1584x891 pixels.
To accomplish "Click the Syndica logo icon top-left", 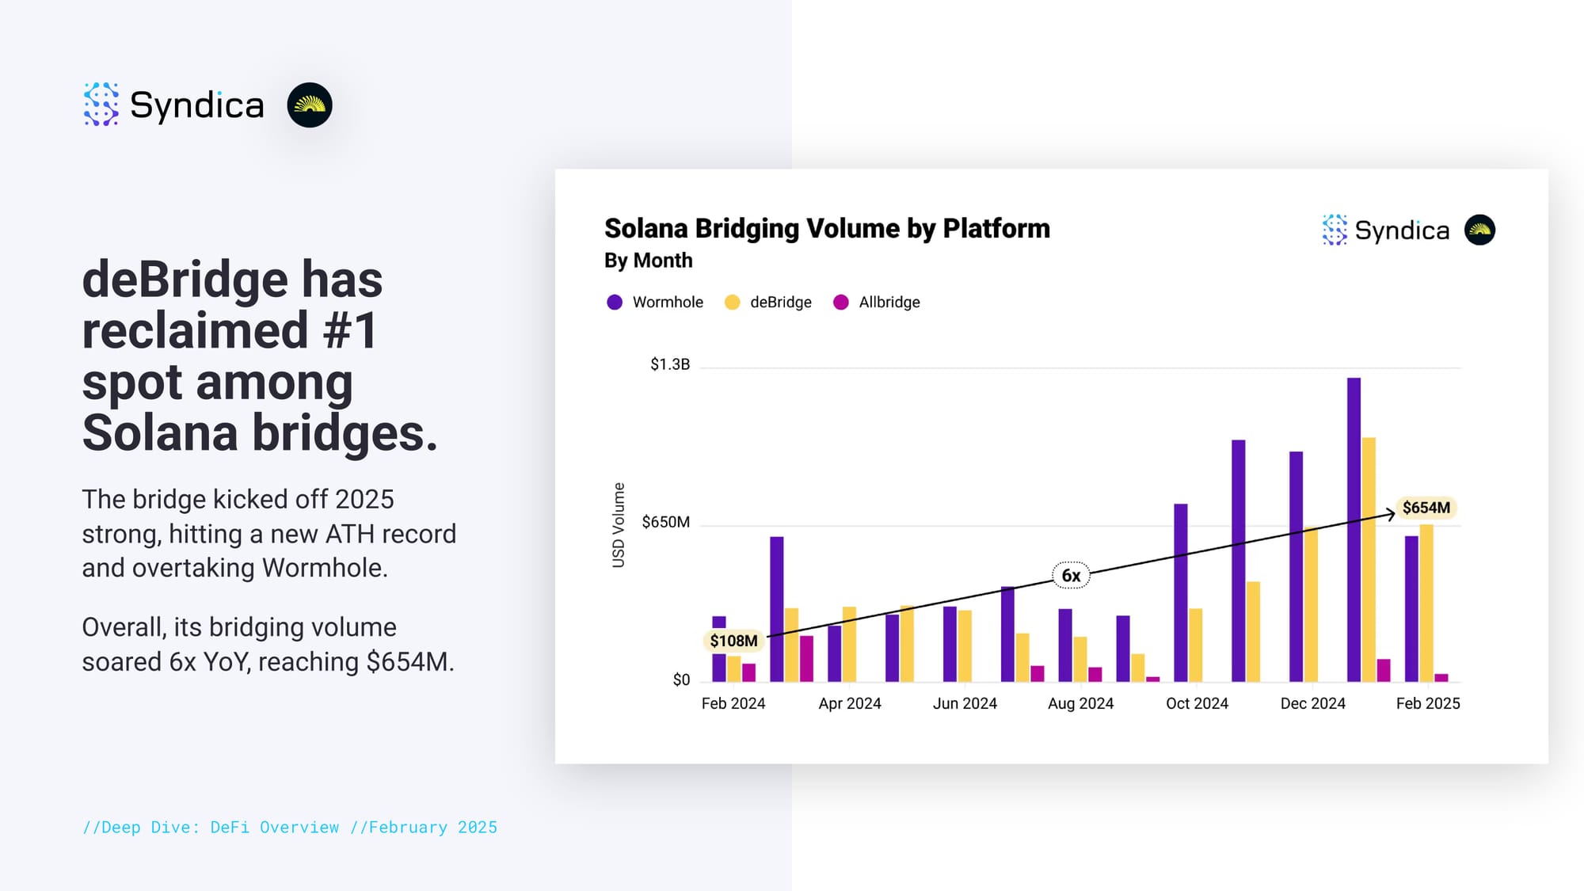I will pyautogui.click(x=101, y=105).
